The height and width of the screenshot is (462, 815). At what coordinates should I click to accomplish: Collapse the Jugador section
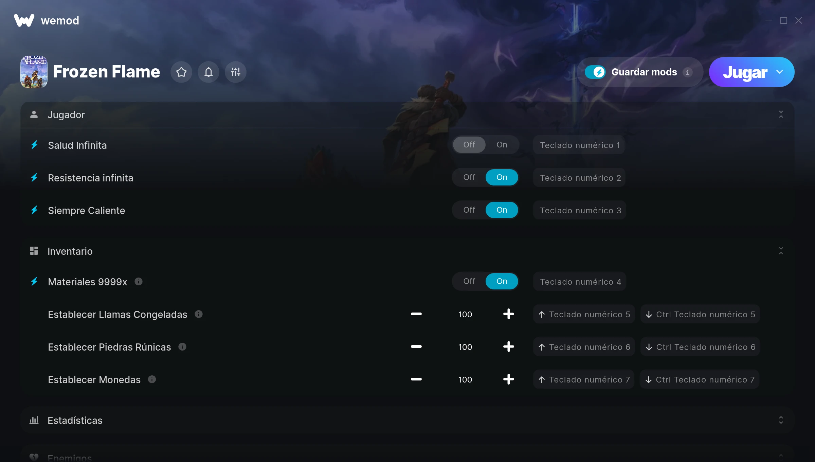click(x=781, y=114)
